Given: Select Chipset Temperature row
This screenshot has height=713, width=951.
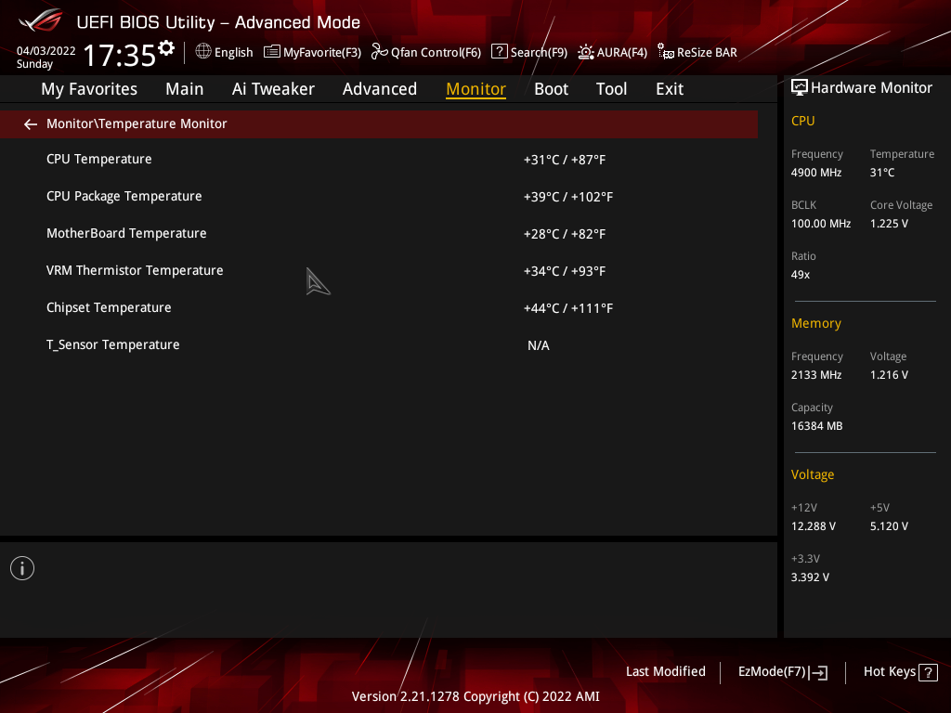Looking at the screenshot, I should (x=379, y=308).
